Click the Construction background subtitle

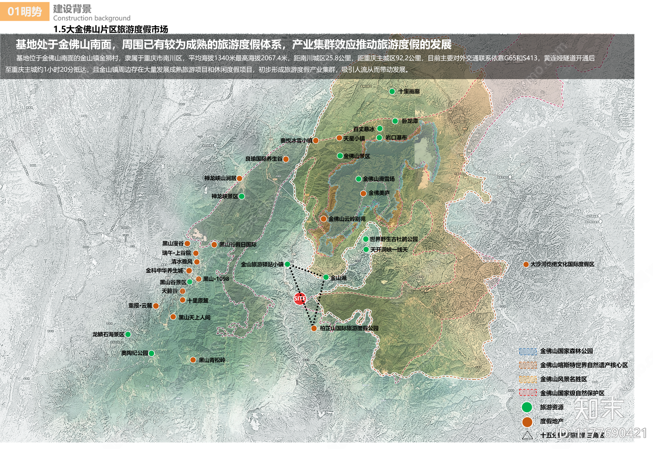pyautogui.click(x=92, y=18)
